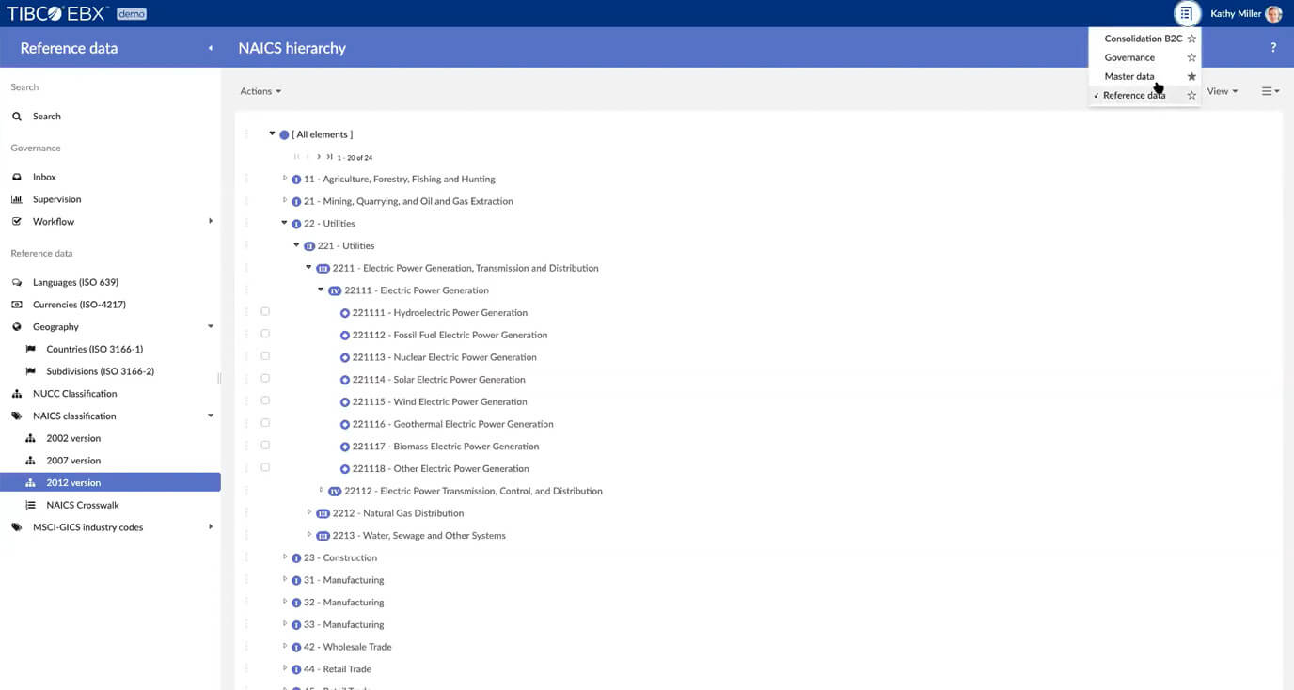Click Kathy Miller's profile avatar

[x=1274, y=13]
